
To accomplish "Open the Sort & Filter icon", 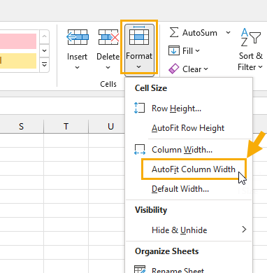I will (x=250, y=37).
